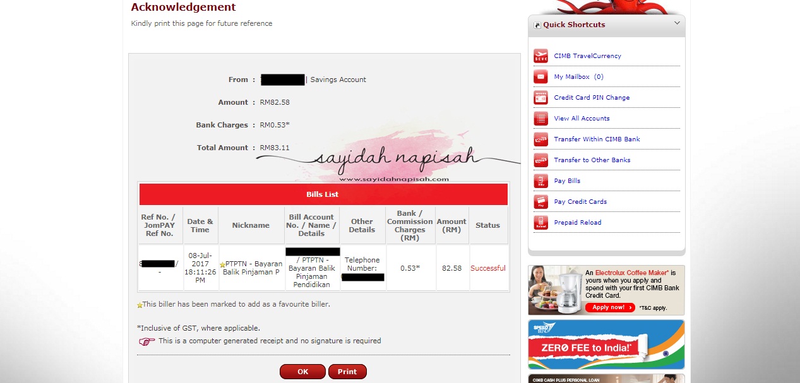Image resolution: width=800 pixels, height=383 pixels.
Task: Click the Status column header
Action: (x=487, y=225)
